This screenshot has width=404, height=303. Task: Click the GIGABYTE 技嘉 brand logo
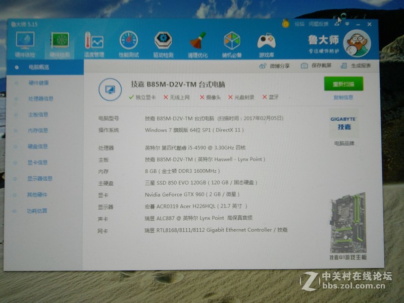pos(343,123)
